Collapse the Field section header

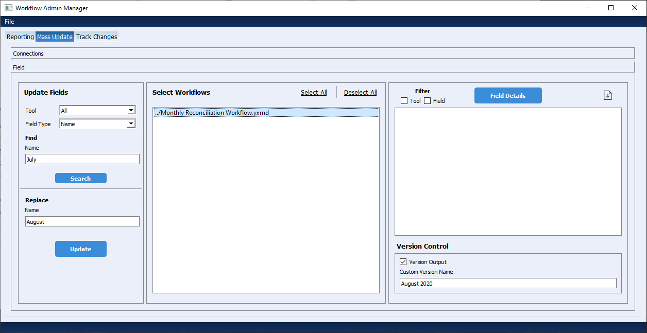pos(322,67)
